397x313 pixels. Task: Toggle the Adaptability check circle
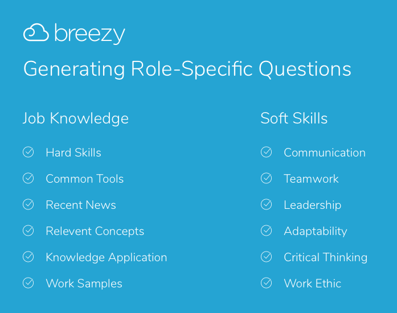coord(267,230)
